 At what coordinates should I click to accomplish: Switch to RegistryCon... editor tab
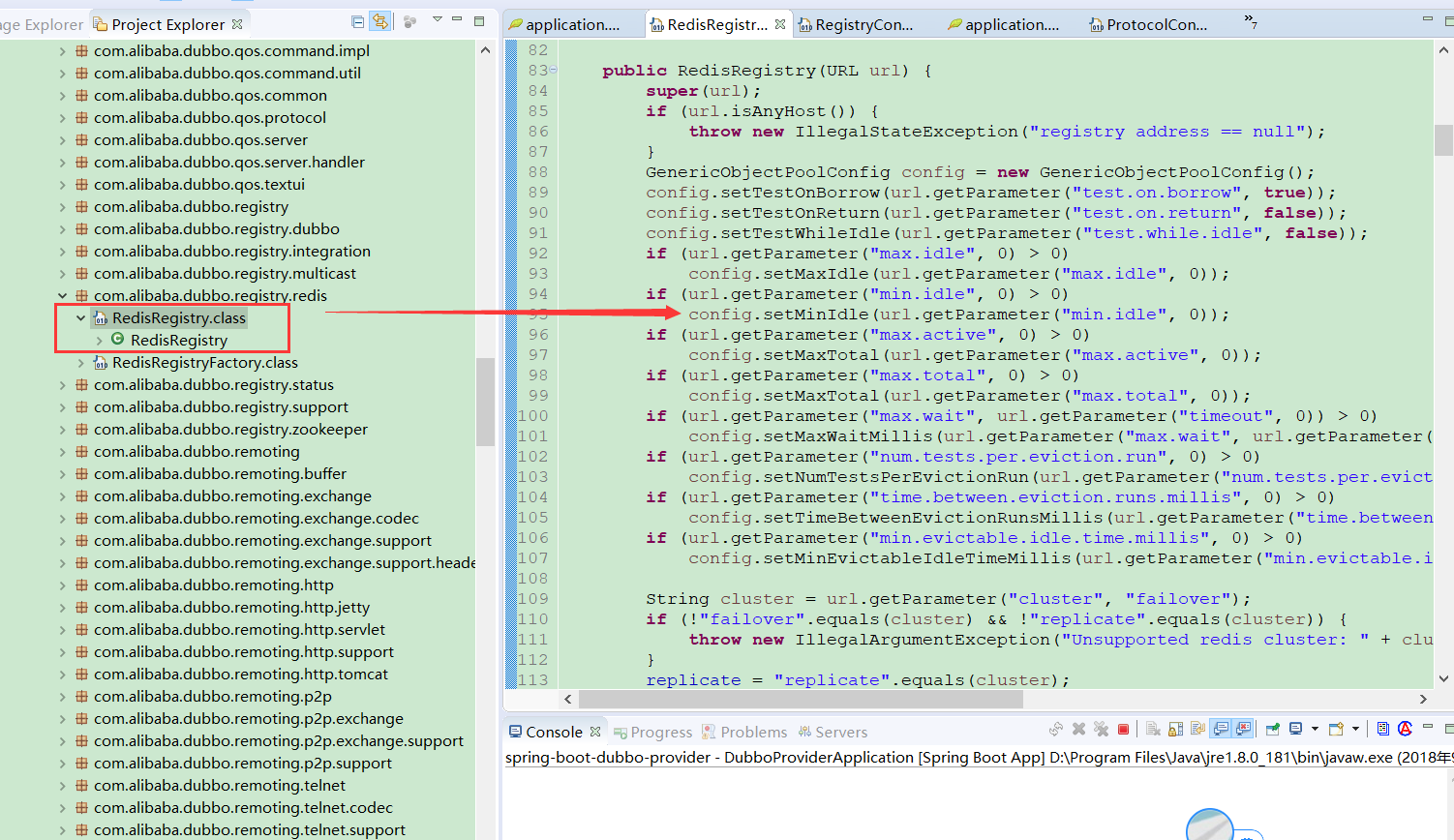[864, 24]
